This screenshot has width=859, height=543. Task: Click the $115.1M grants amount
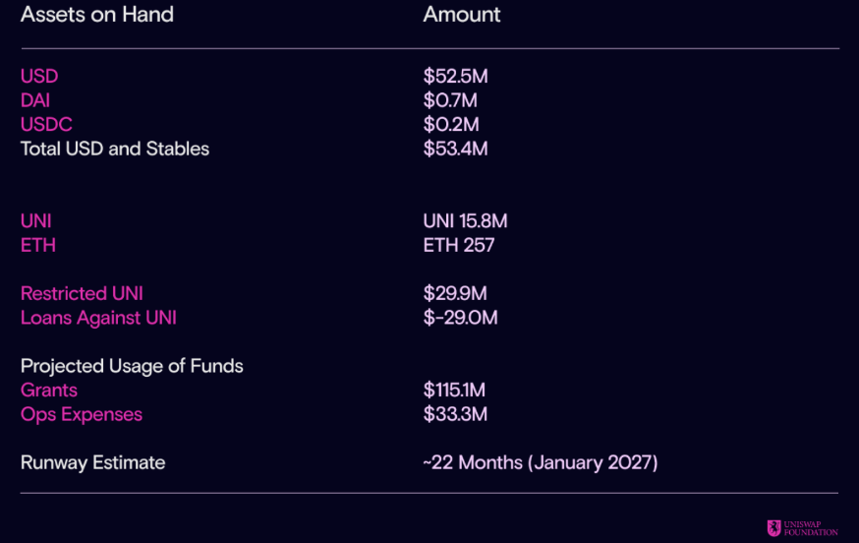tap(454, 390)
